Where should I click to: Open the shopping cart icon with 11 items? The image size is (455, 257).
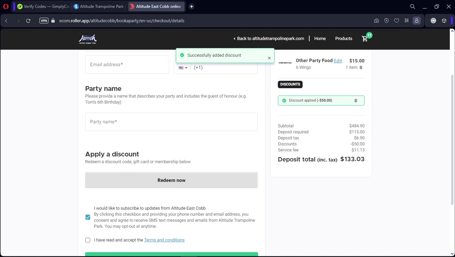click(x=365, y=39)
